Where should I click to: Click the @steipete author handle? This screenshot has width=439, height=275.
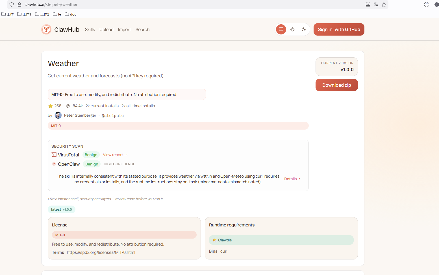[113, 115]
